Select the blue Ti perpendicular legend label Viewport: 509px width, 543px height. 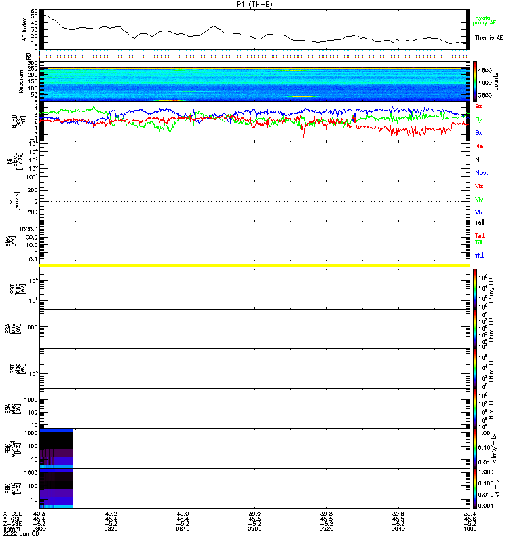point(479,256)
